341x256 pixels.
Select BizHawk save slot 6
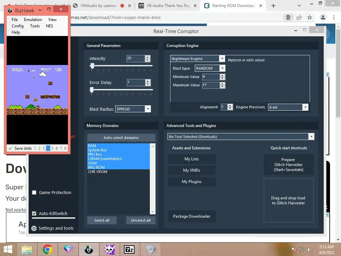pos(57,148)
